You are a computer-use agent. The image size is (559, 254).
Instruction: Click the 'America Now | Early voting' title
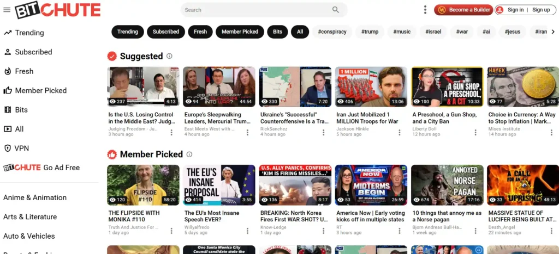[371, 216]
